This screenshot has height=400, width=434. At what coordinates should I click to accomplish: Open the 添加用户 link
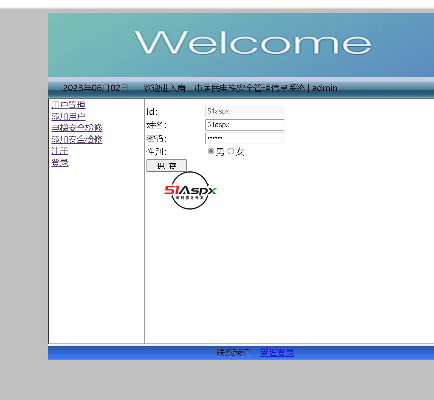[x=68, y=116]
